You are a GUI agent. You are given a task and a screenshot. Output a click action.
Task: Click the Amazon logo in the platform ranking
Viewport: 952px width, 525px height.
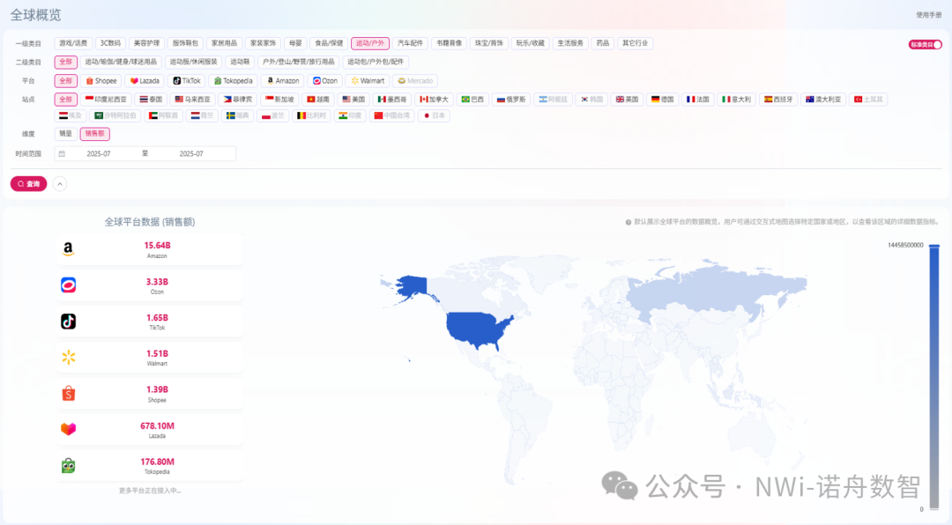68,249
